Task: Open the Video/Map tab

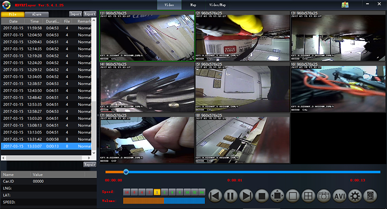Action: (x=216, y=4)
